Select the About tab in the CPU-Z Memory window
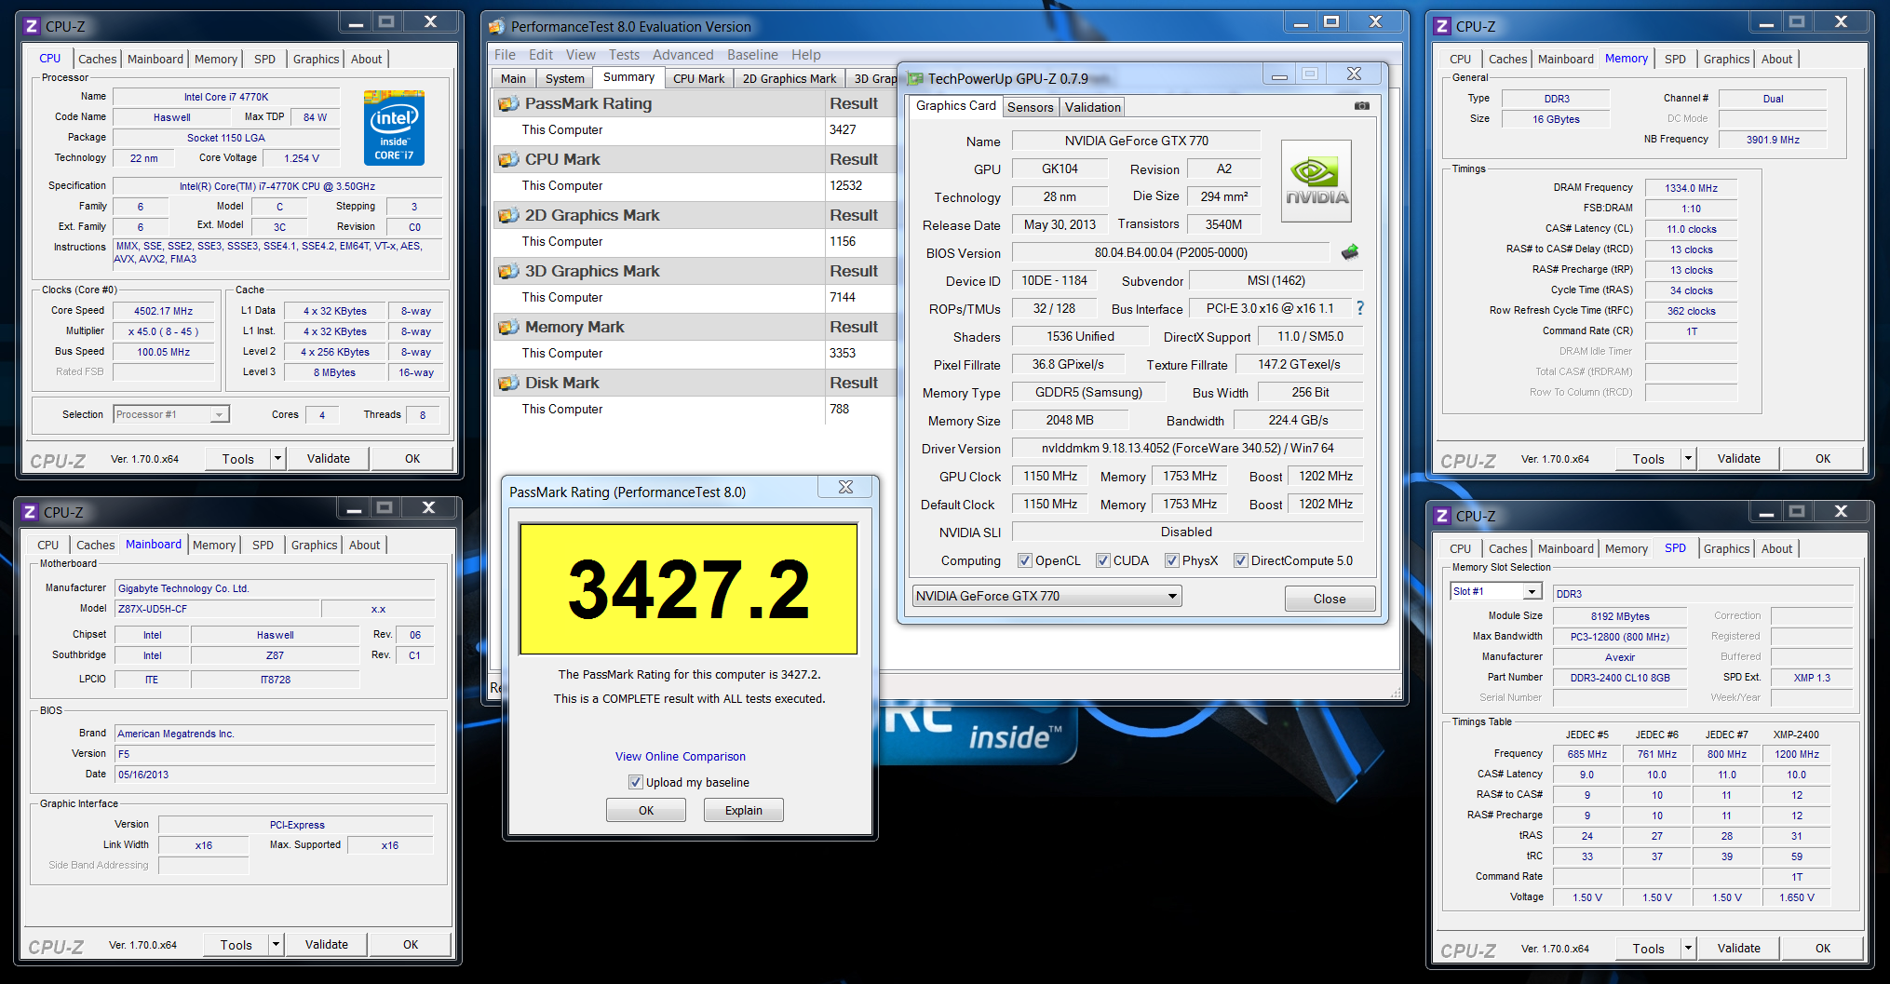 click(x=1776, y=59)
